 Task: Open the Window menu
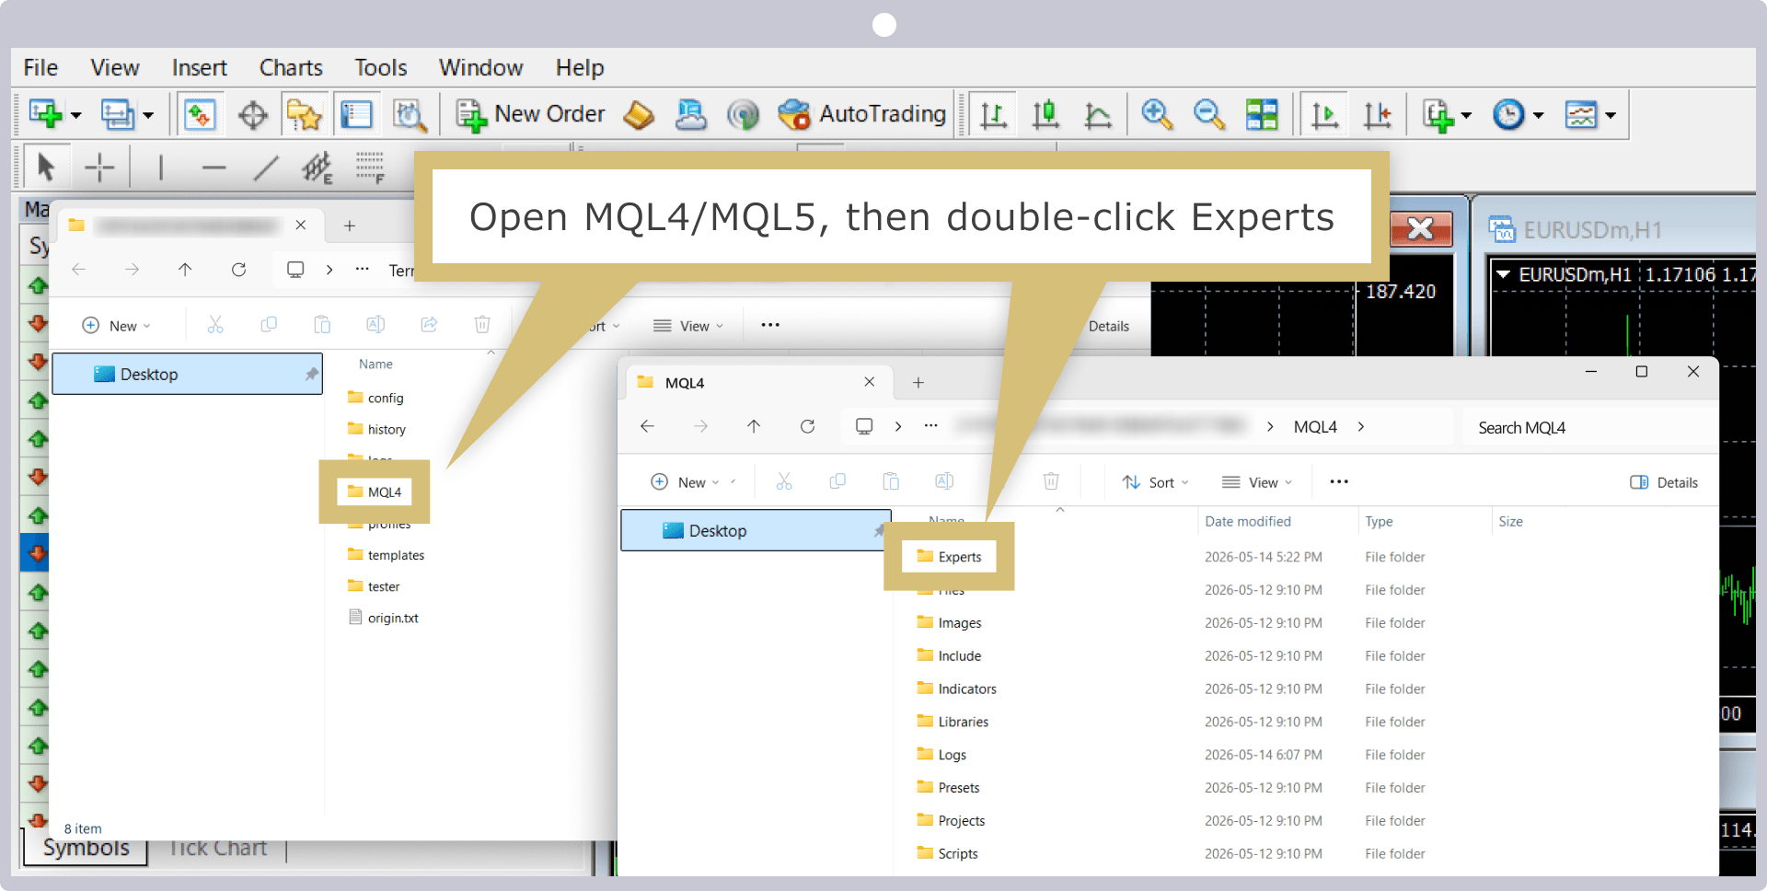point(481,68)
